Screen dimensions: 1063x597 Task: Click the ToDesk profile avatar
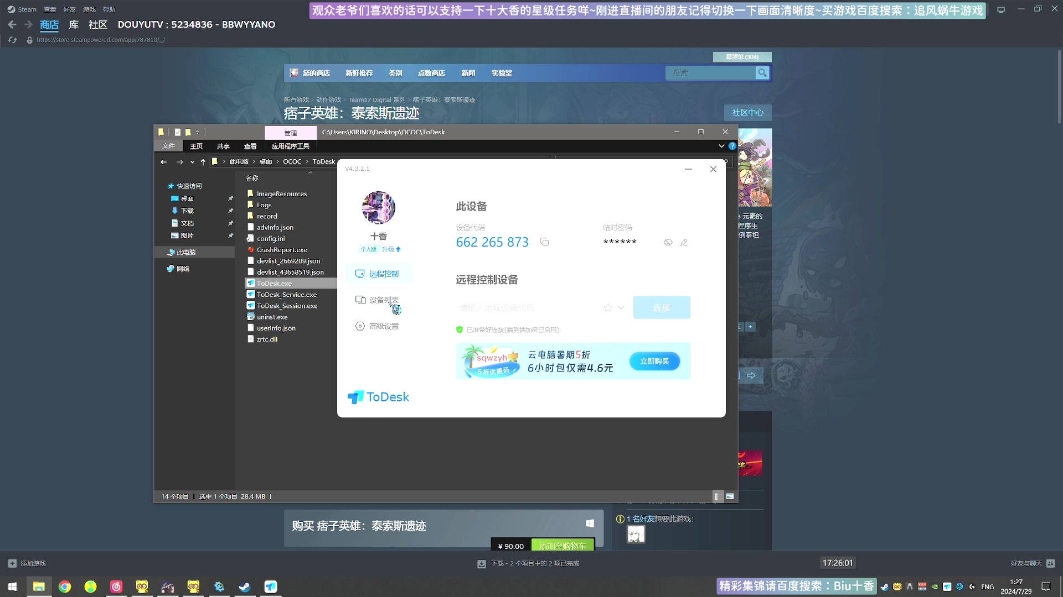click(379, 208)
